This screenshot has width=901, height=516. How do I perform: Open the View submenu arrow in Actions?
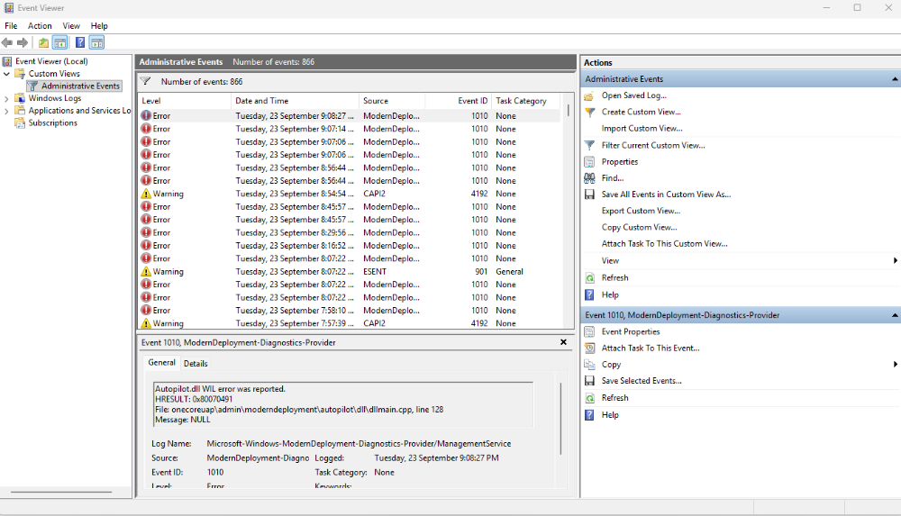pos(896,261)
